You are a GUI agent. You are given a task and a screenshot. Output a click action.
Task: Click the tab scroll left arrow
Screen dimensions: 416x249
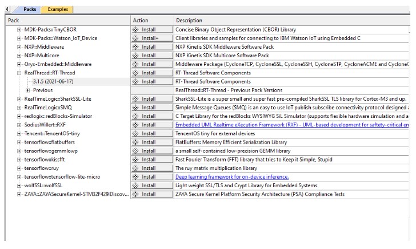pos(7,9)
